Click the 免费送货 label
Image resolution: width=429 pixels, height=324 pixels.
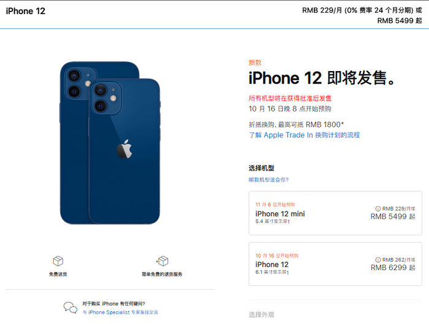(x=58, y=274)
